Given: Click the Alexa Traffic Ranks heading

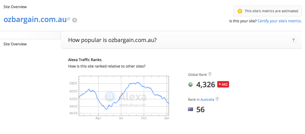Looking at the screenshot, I should point(85,60).
